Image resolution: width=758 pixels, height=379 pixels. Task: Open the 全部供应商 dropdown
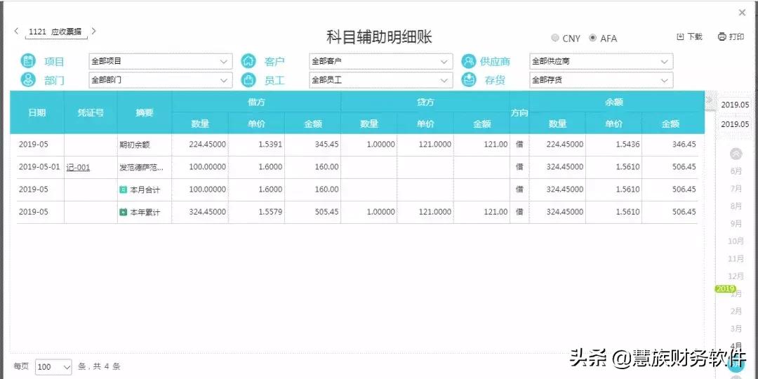pos(601,61)
